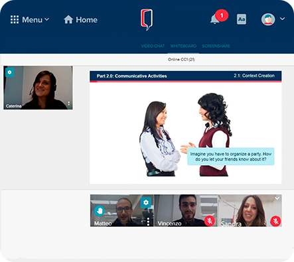Select Sandra's video thumbnail
This screenshot has height=262, width=294.
[x=250, y=210]
